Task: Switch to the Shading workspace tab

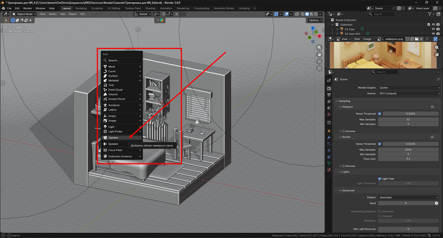Action: 150,8
